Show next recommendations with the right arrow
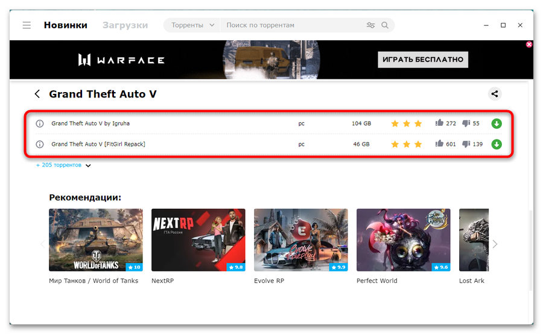Screen dimensions: 543x334 495,244
